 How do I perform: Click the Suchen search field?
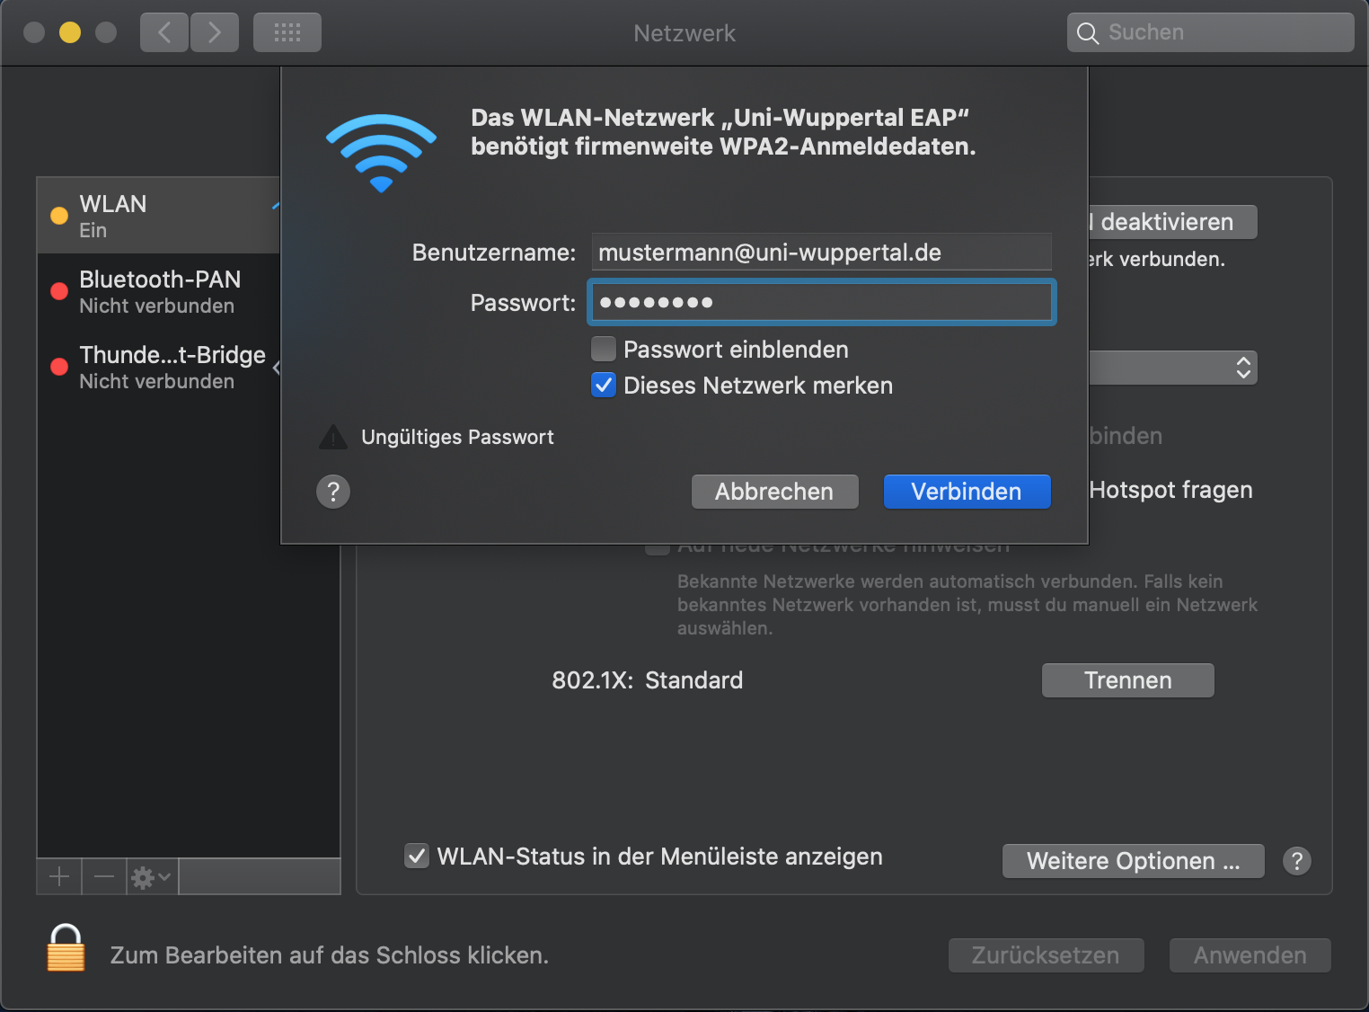coord(1210,32)
